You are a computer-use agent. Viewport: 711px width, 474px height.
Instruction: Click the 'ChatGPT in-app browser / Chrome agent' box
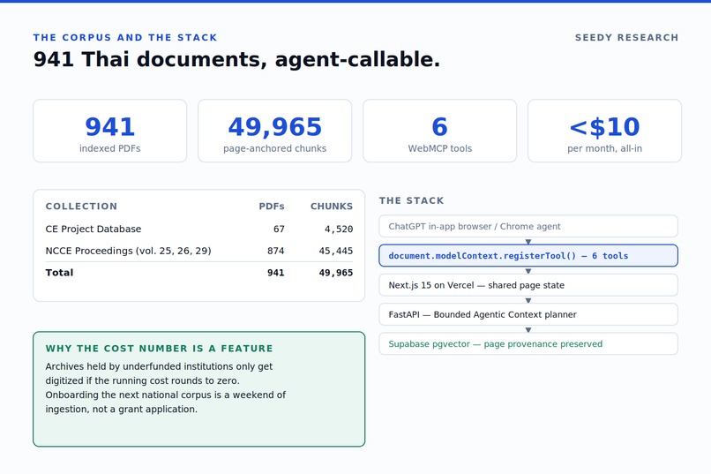pos(528,226)
